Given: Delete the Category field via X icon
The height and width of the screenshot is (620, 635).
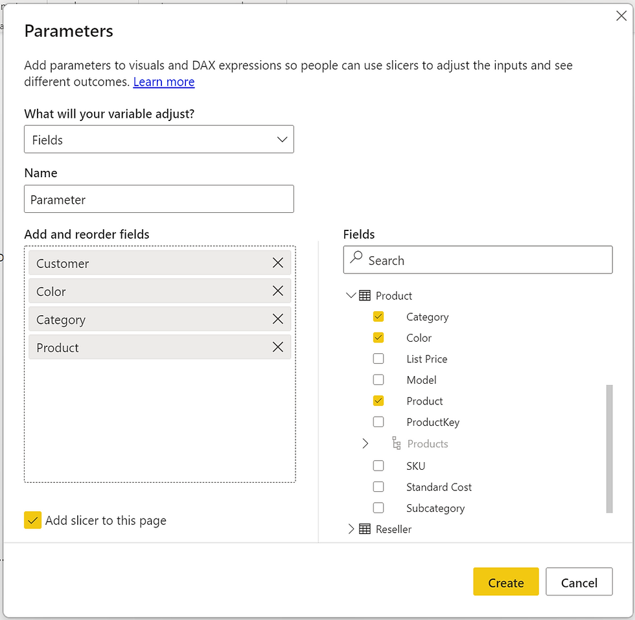Looking at the screenshot, I should coord(278,318).
